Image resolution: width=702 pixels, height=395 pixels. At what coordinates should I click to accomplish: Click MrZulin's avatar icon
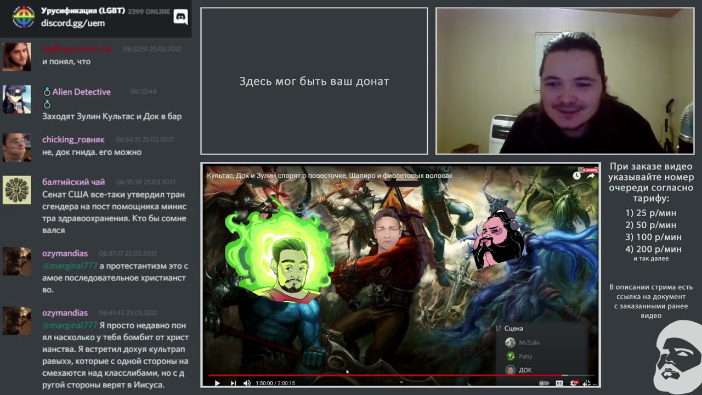[x=511, y=342]
